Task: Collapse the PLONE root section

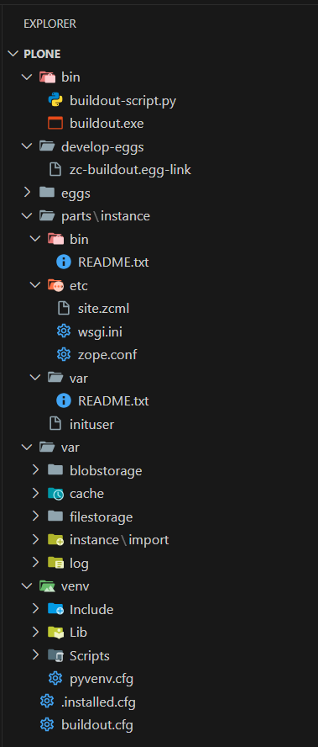Action: pyautogui.click(x=13, y=54)
